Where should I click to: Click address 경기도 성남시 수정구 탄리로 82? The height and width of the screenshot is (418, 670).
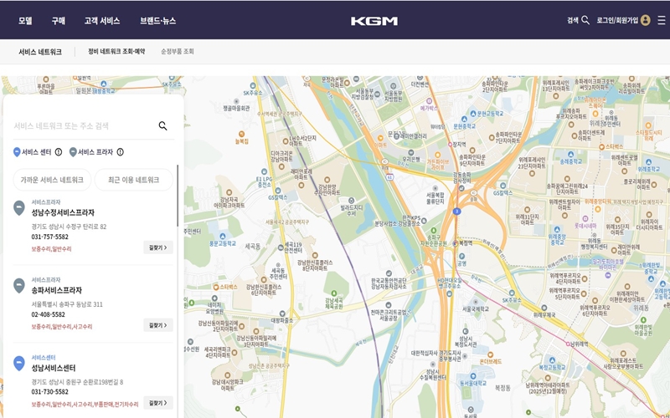69,227
